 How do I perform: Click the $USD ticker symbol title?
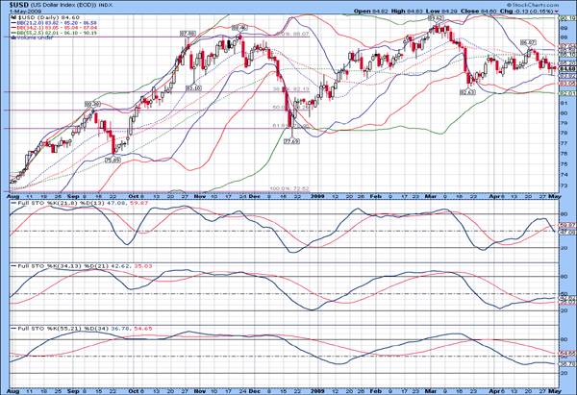pyautogui.click(x=13, y=5)
